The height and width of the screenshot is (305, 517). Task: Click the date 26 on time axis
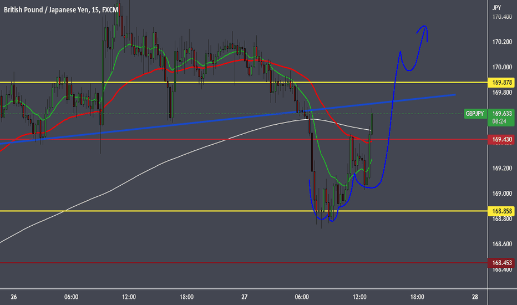coord(13,297)
